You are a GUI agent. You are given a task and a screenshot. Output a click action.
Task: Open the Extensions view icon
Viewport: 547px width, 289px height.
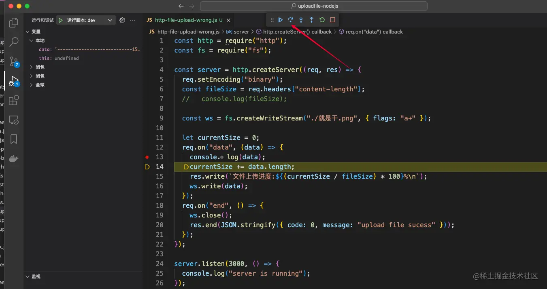(x=13, y=100)
